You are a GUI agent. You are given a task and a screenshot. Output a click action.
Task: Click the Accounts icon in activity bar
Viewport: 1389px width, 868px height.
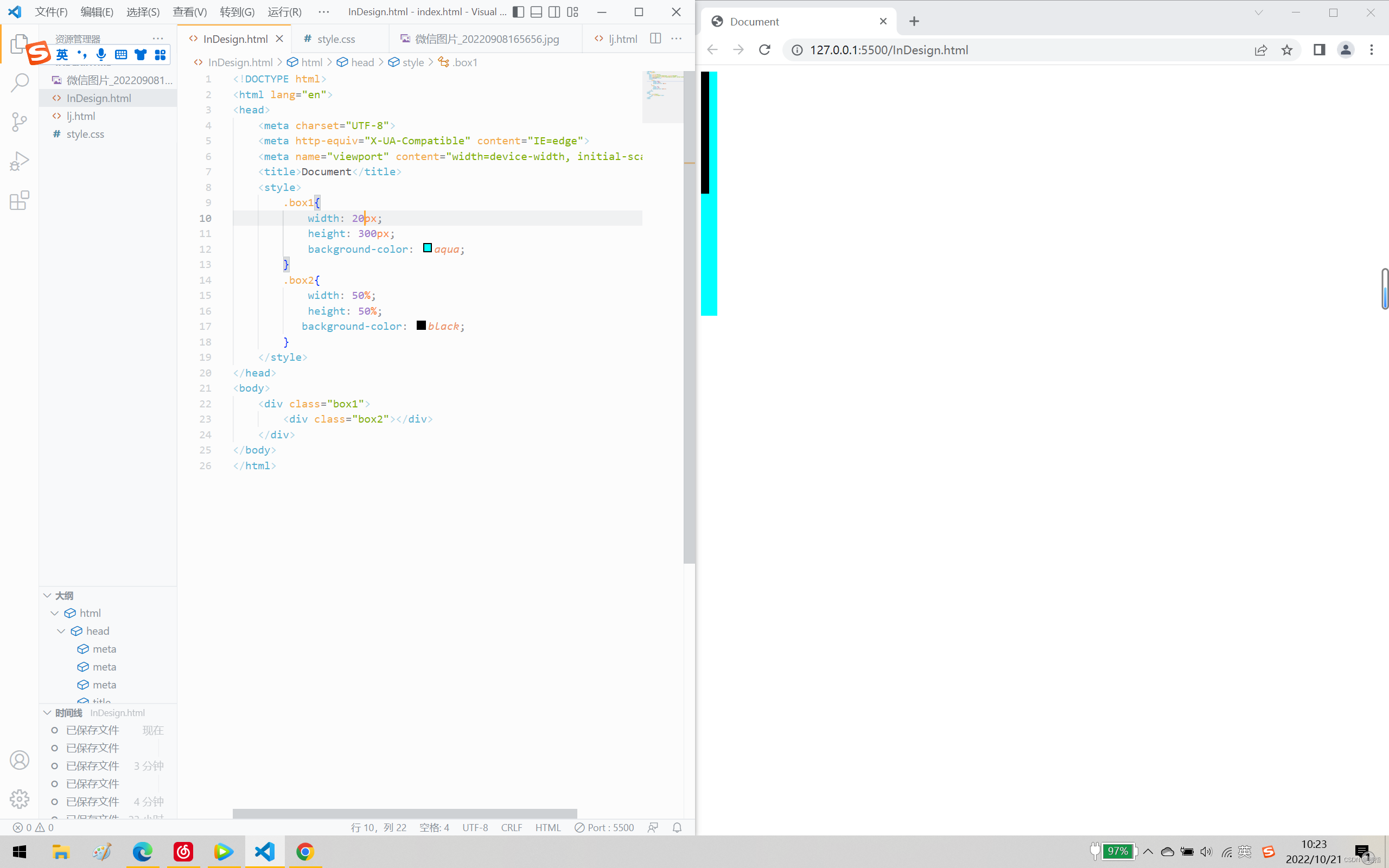pyautogui.click(x=20, y=760)
